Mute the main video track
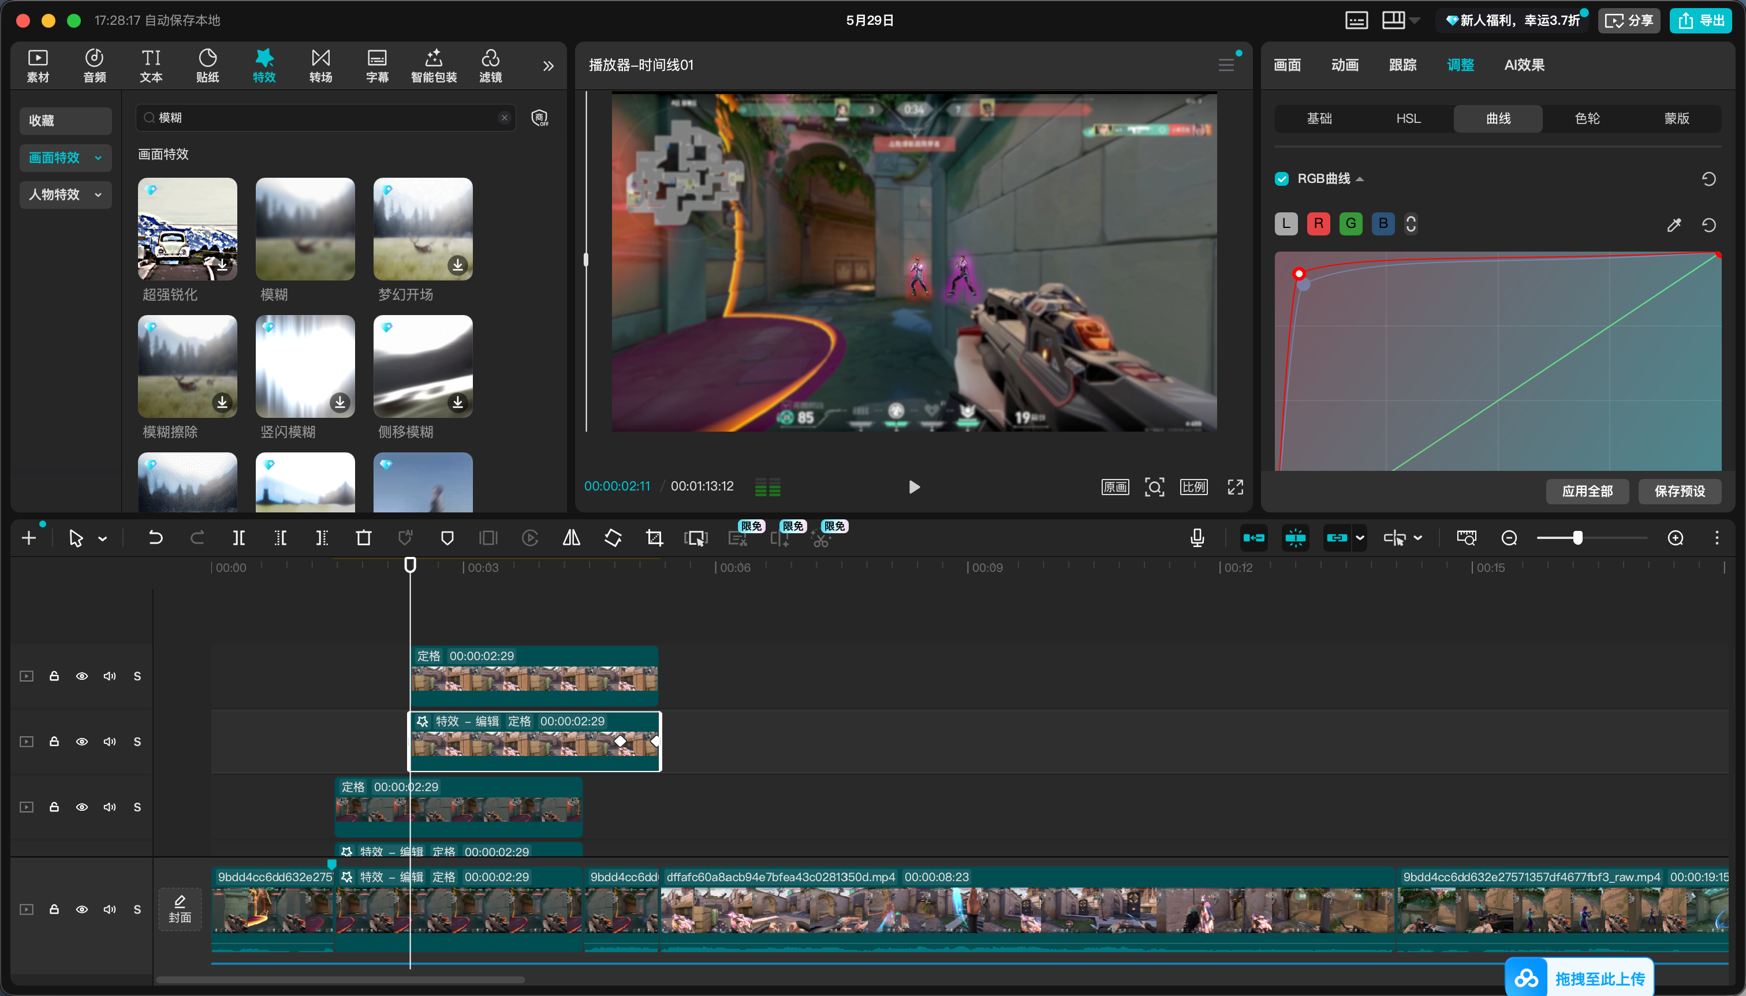The height and width of the screenshot is (996, 1746). click(110, 909)
